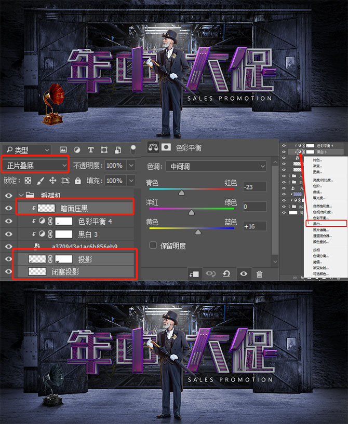Choose 色彩平衡... from the adjustment menu

pos(320,217)
